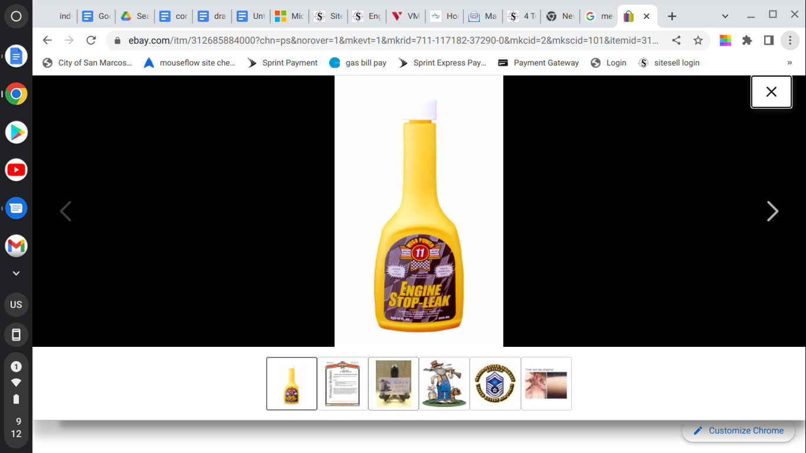
Task: Go to next gallery image
Action: pos(772,211)
